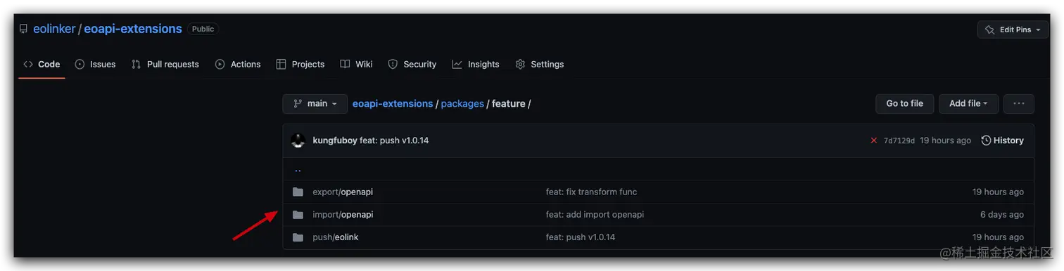Switch to the Issues tab
Image resolution: width=1064 pixels, height=271 pixels.
click(95, 64)
